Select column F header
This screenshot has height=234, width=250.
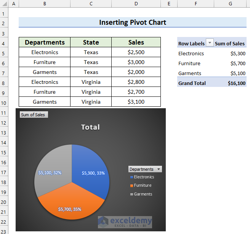[x=196, y=3]
